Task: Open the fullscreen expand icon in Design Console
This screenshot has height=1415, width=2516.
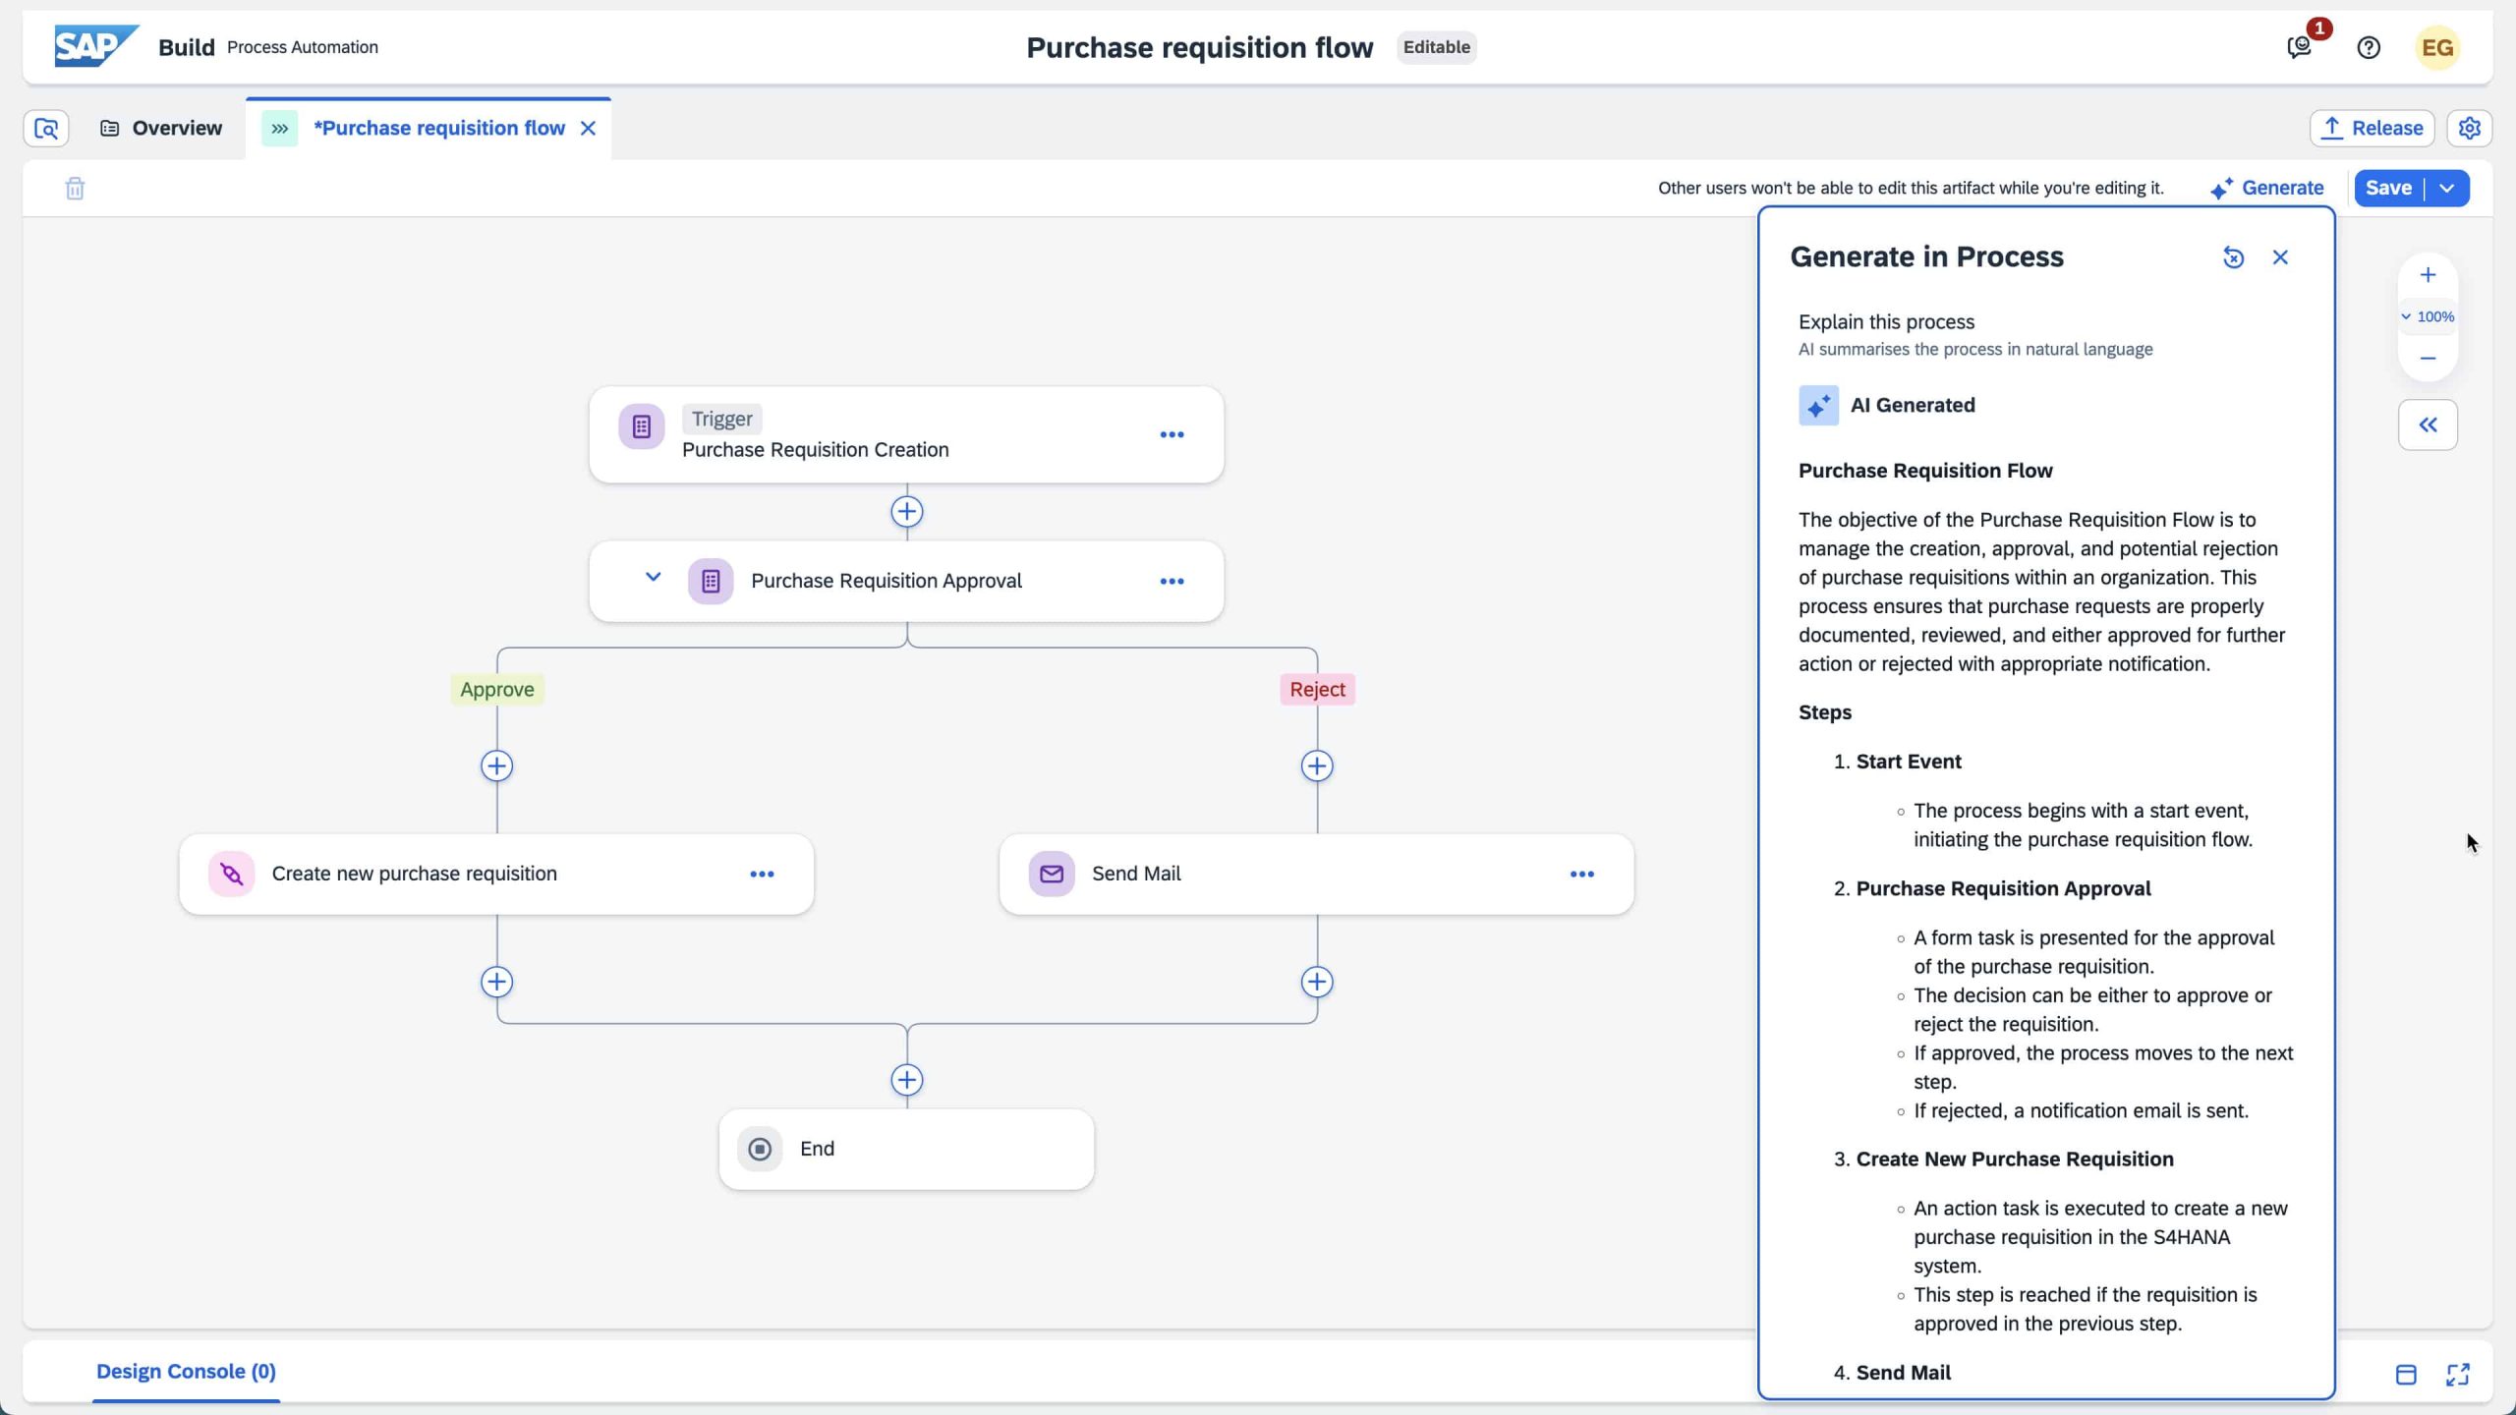Action: [2457, 1375]
